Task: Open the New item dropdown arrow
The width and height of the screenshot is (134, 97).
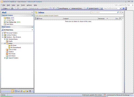Action: click(x=9, y=9)
